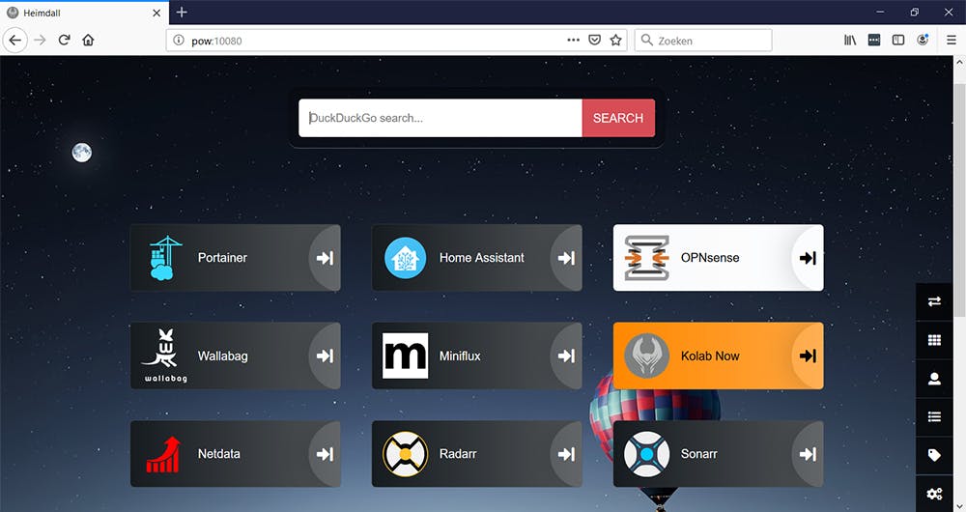
Task: Go to browser home page
Action: [x=88, y=40]
